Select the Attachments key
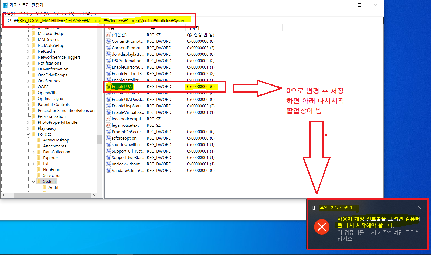Viewport: 431px width, 255px height. [55, 146]
